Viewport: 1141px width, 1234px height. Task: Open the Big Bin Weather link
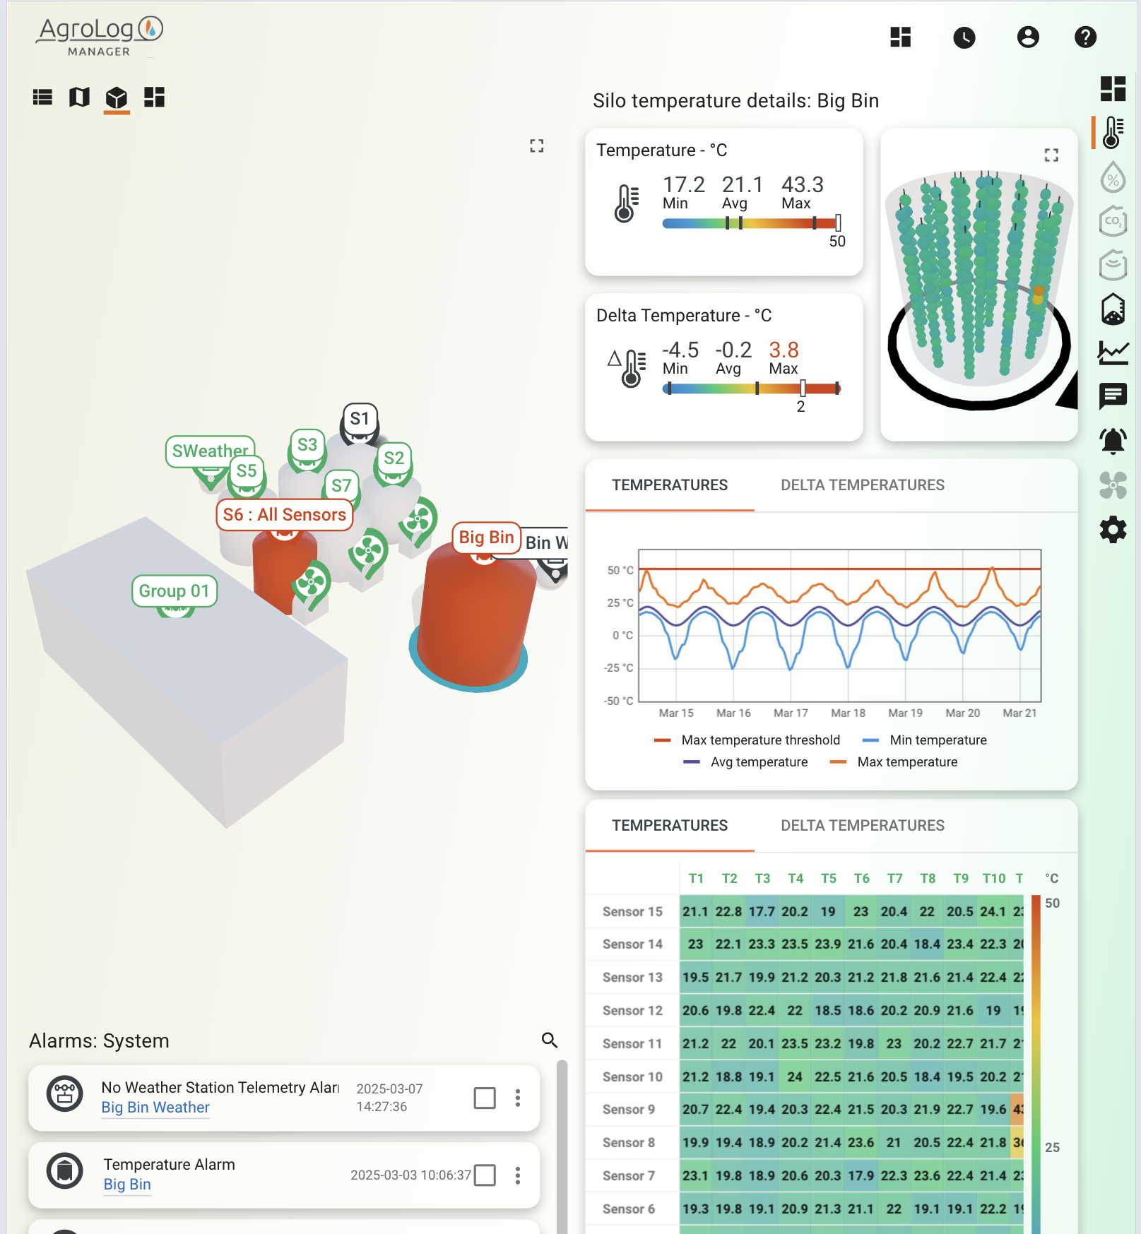coord(155,1108)
